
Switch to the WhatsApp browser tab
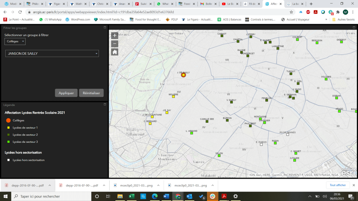point(163,4)
